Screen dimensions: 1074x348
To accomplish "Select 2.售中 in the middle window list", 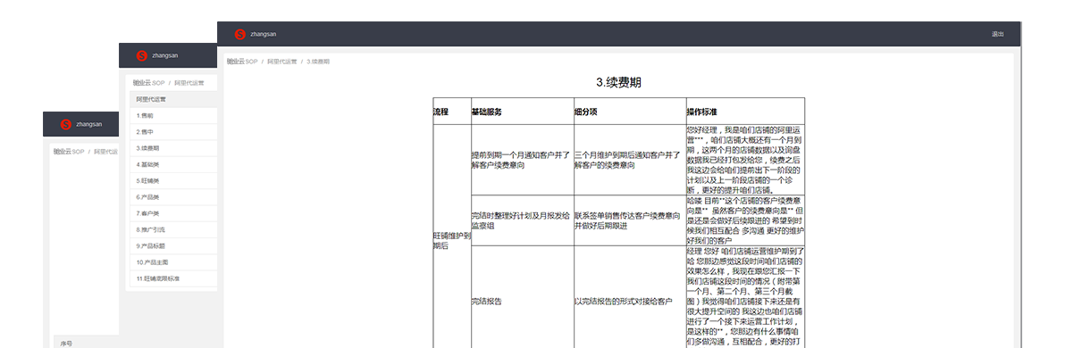I will click(173, 132).
